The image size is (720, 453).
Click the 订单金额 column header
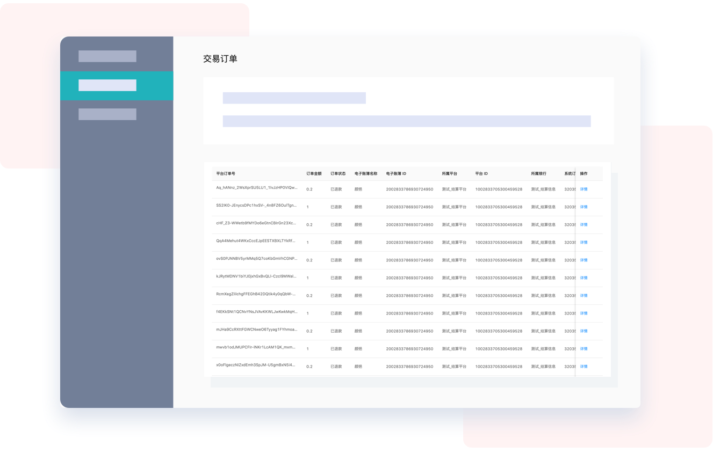tap(314, 174)
